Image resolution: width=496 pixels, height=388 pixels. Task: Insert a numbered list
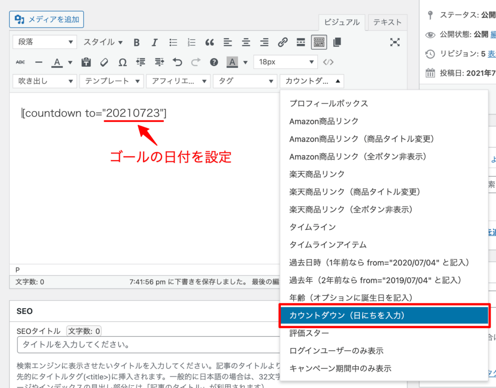click(191, 43)
